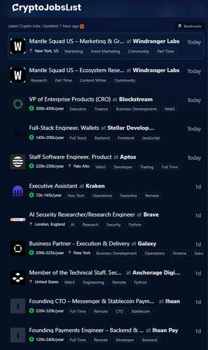Click the Ihsan Pay logo placeholder
This screenshot has height=350, width=208.
point(18,335)
